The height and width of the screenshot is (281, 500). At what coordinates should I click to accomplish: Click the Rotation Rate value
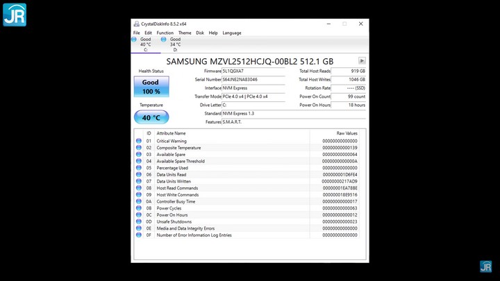click(348, 88)
